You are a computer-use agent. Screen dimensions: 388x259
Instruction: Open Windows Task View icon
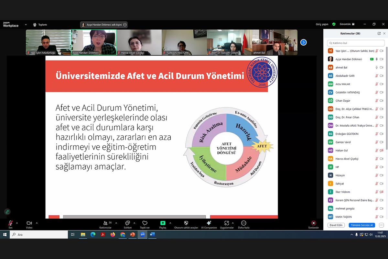(x=73, y=234)
